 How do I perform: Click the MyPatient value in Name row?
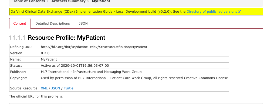[x=49, y=59]
